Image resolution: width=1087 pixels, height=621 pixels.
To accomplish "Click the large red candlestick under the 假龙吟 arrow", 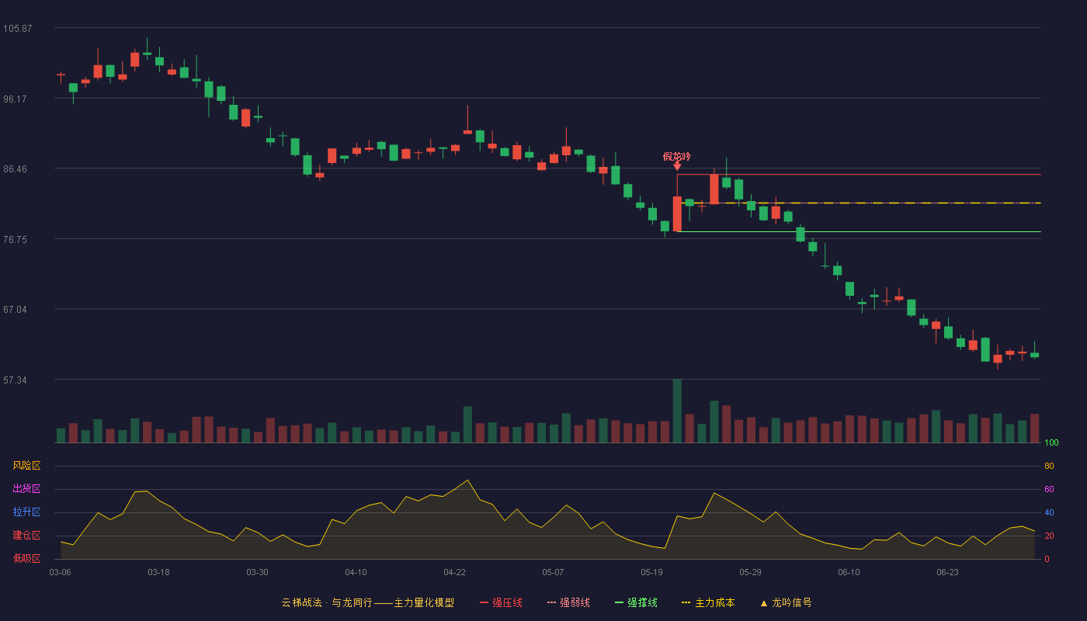I will tap(677, 213).
